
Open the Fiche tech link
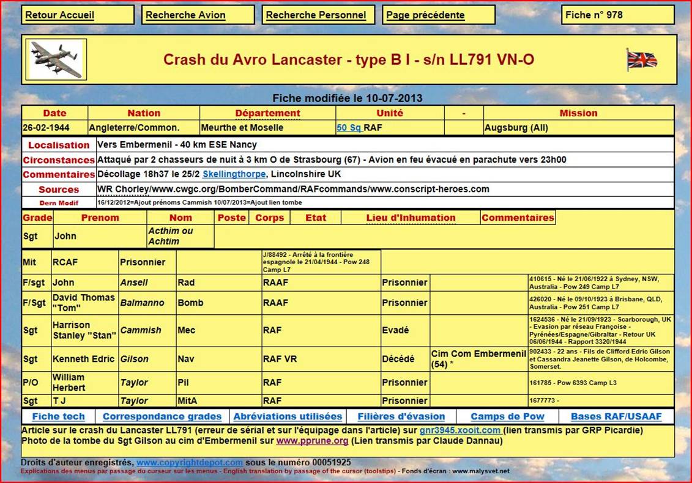59,416
